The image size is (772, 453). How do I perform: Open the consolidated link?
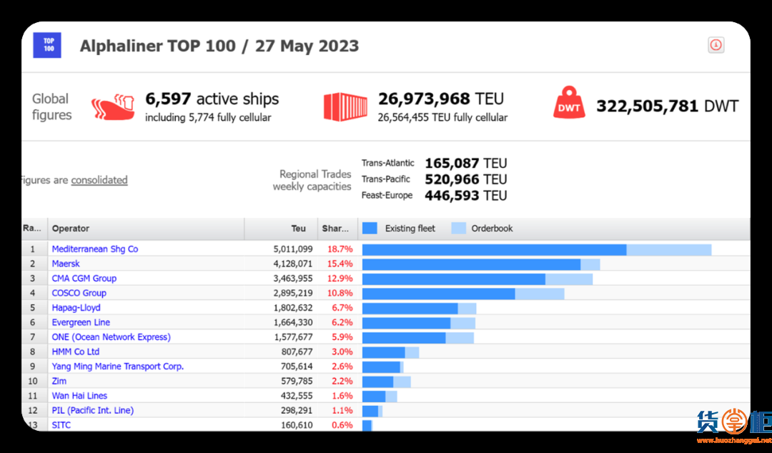coord(99,180)
